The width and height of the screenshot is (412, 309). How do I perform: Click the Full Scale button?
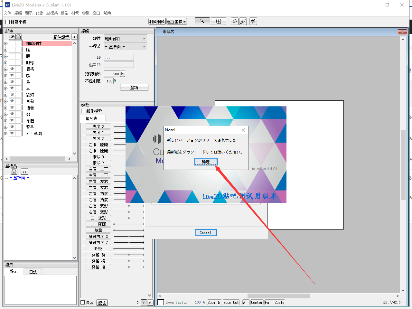tap(275, 303)
